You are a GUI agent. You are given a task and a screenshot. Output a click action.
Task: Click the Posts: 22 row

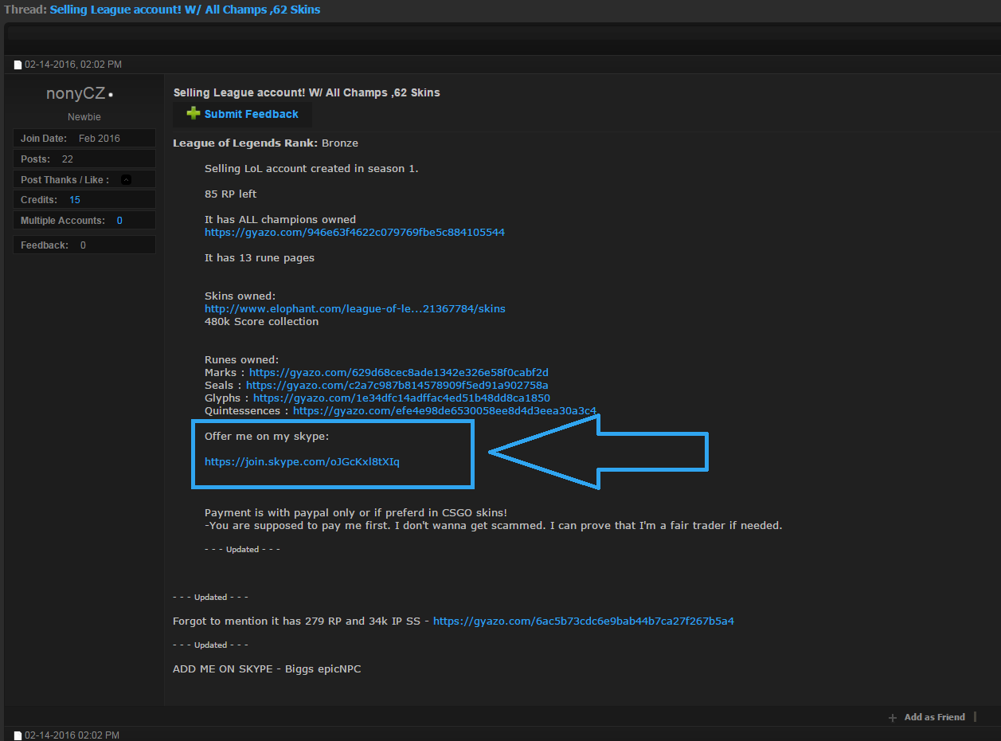[x=84, y=159]
